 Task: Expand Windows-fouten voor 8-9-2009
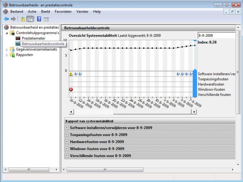point(67,149)
